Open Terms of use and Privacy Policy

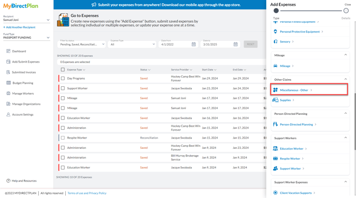[x=87, y=193]
